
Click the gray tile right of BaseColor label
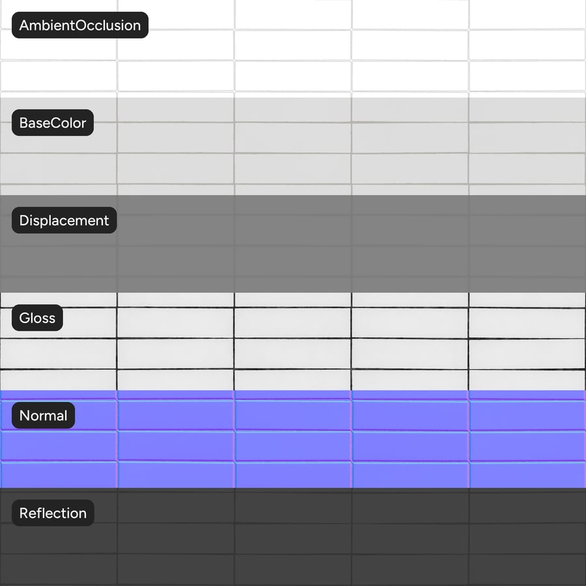176,137
